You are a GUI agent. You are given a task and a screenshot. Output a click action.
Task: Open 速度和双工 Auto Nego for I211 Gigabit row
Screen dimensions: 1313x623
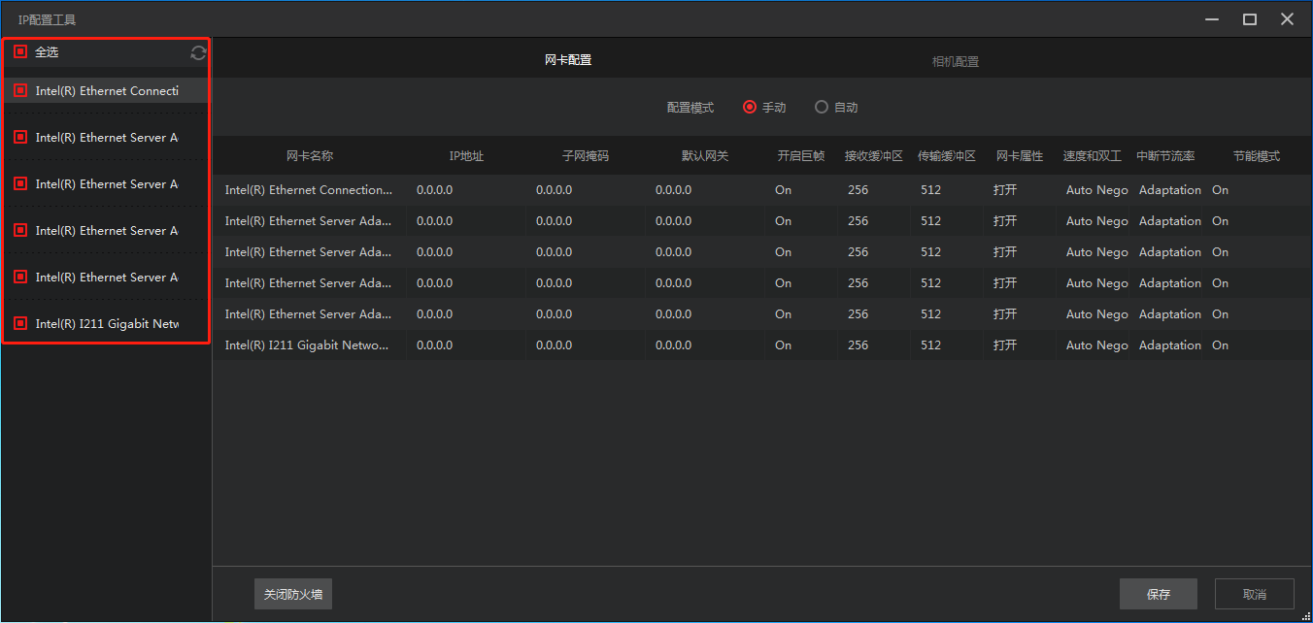pos(1095,345)
